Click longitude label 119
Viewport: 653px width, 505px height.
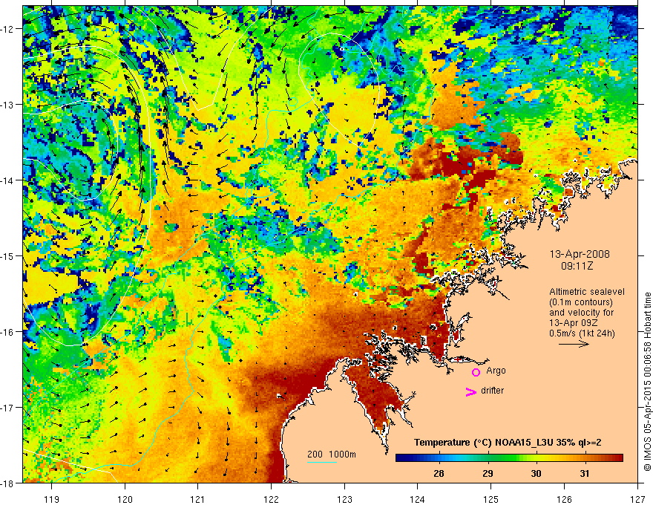pyautogui.click(x=52, y=499)
